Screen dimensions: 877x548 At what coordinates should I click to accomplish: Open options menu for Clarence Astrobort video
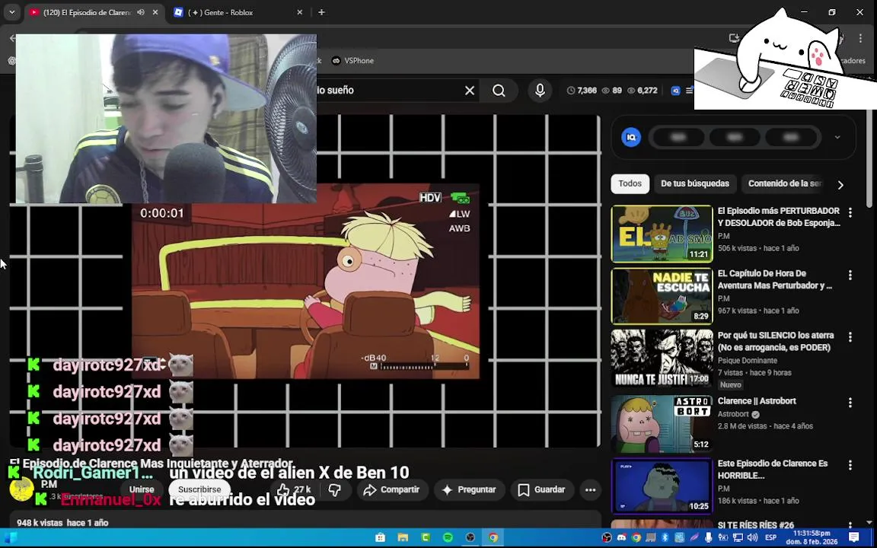pos(850,403)
